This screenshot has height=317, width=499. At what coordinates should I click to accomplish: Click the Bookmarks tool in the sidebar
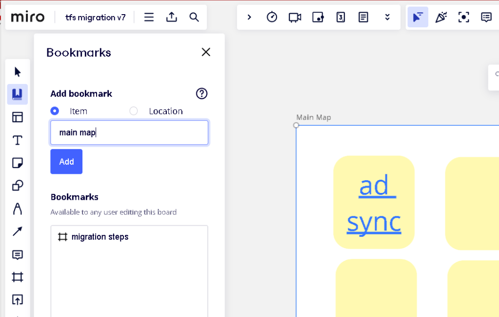(18, 94)
